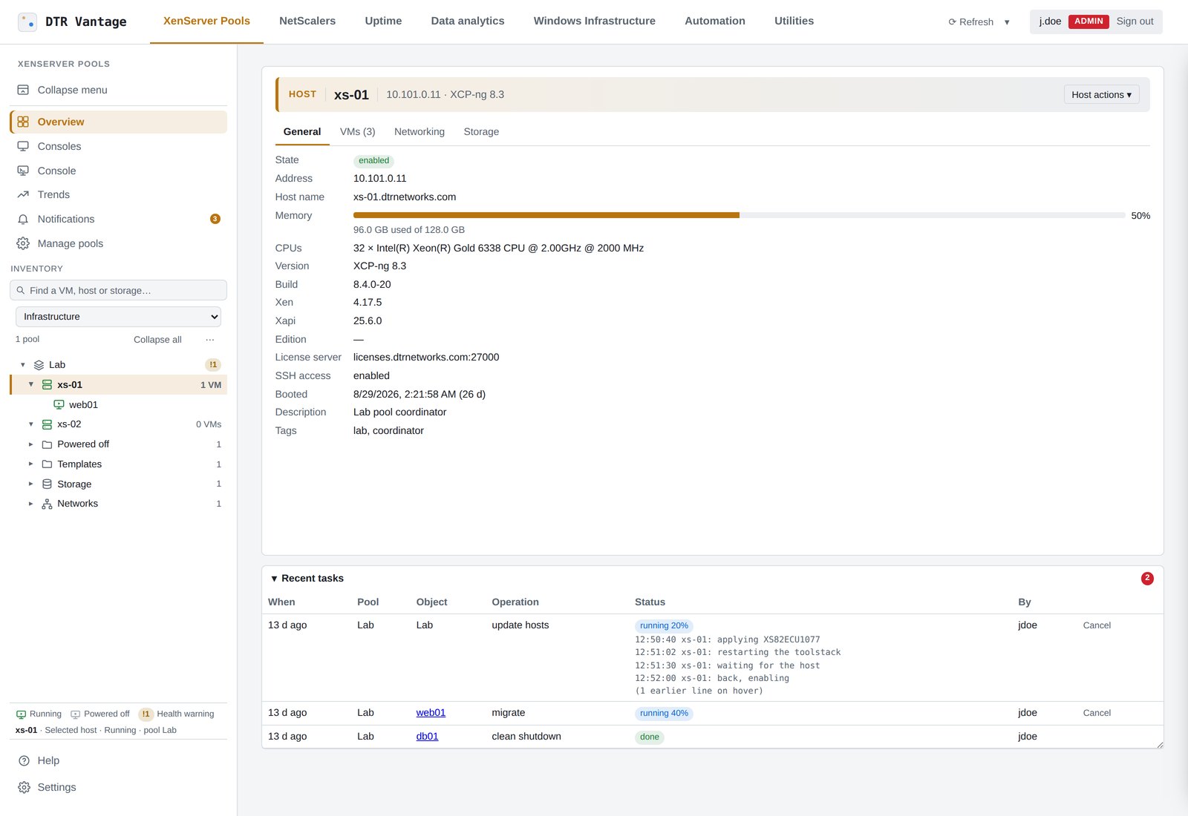Image resolution: width=1188 pixels, height=816 pixels.
Task: Click the web01 VM monitor icon
Action: (x=59, y=405)
